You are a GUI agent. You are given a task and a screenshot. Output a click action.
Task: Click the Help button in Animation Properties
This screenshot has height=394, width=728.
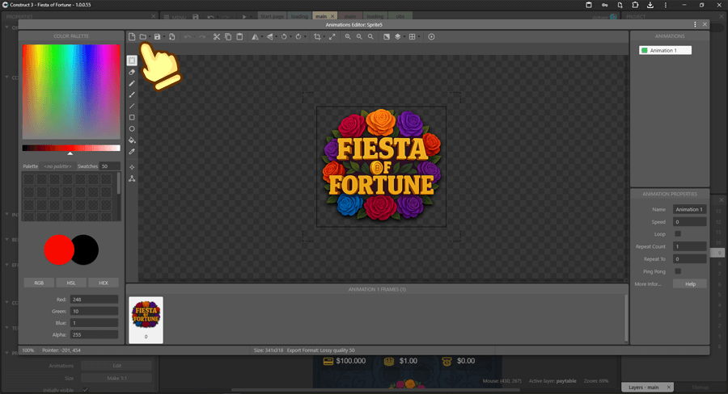pyautogui.click(x=690, y=284)
